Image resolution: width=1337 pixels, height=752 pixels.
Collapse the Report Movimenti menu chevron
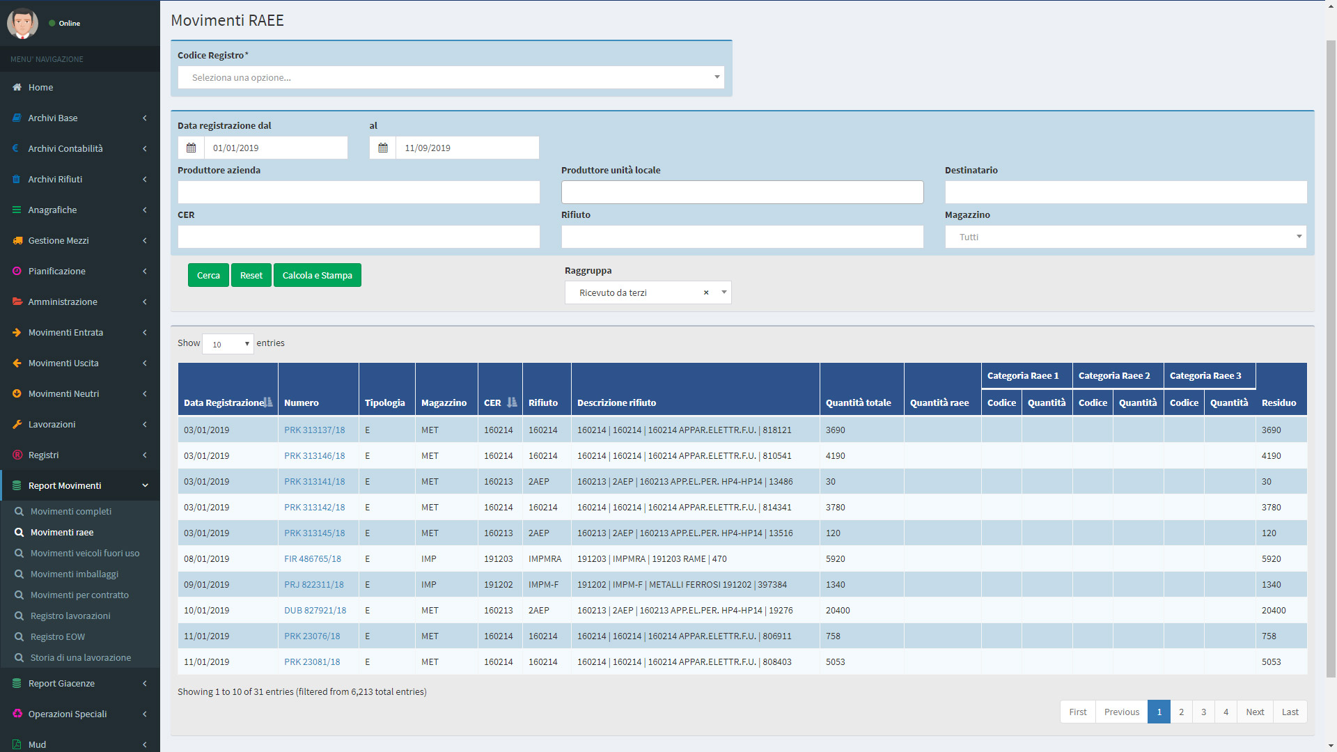tap(145, 485)
